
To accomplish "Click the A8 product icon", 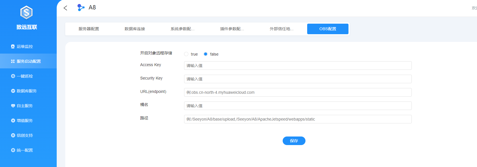I will (x=81, y=7).
